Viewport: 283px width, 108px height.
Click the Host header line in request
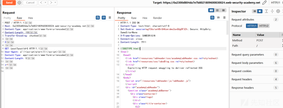50,26
